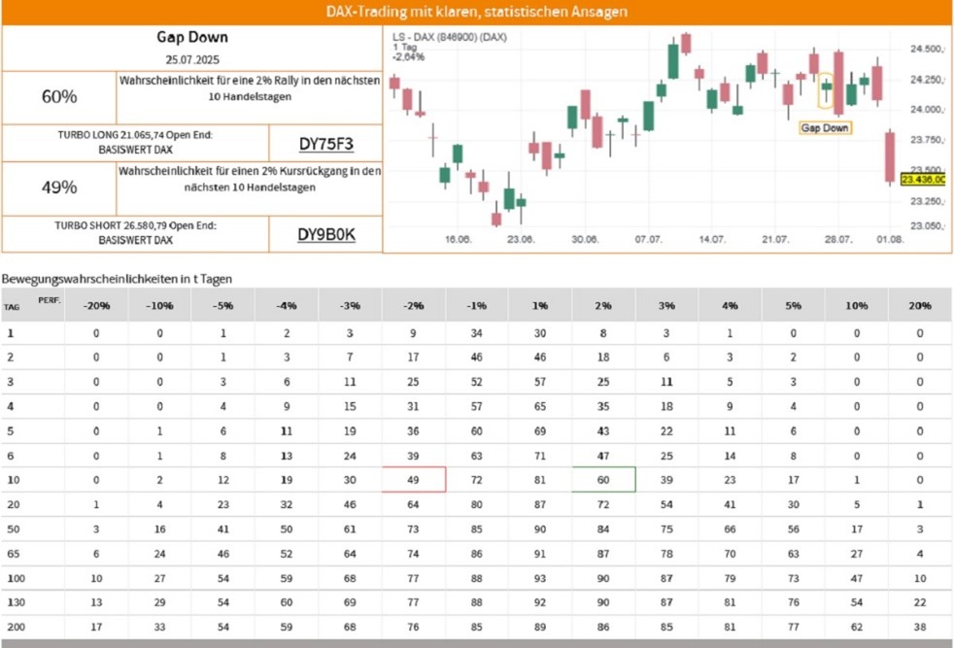Screen dimensions: 954x648
Task: Click the "22" cell in the day 130 row, 20% column
Action: tap(919, 602)
